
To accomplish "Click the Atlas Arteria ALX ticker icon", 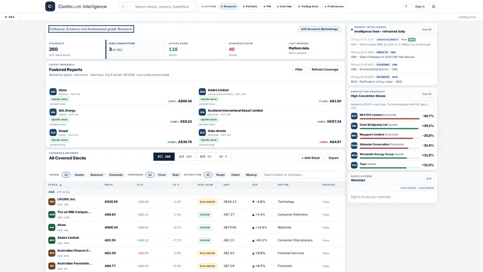I will click(x=202, y=132).
